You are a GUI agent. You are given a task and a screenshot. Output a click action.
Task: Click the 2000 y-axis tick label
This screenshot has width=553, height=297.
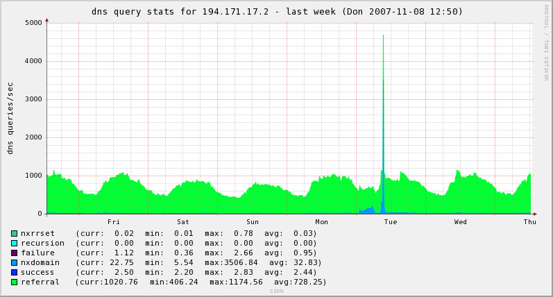[x=33, y=137]
